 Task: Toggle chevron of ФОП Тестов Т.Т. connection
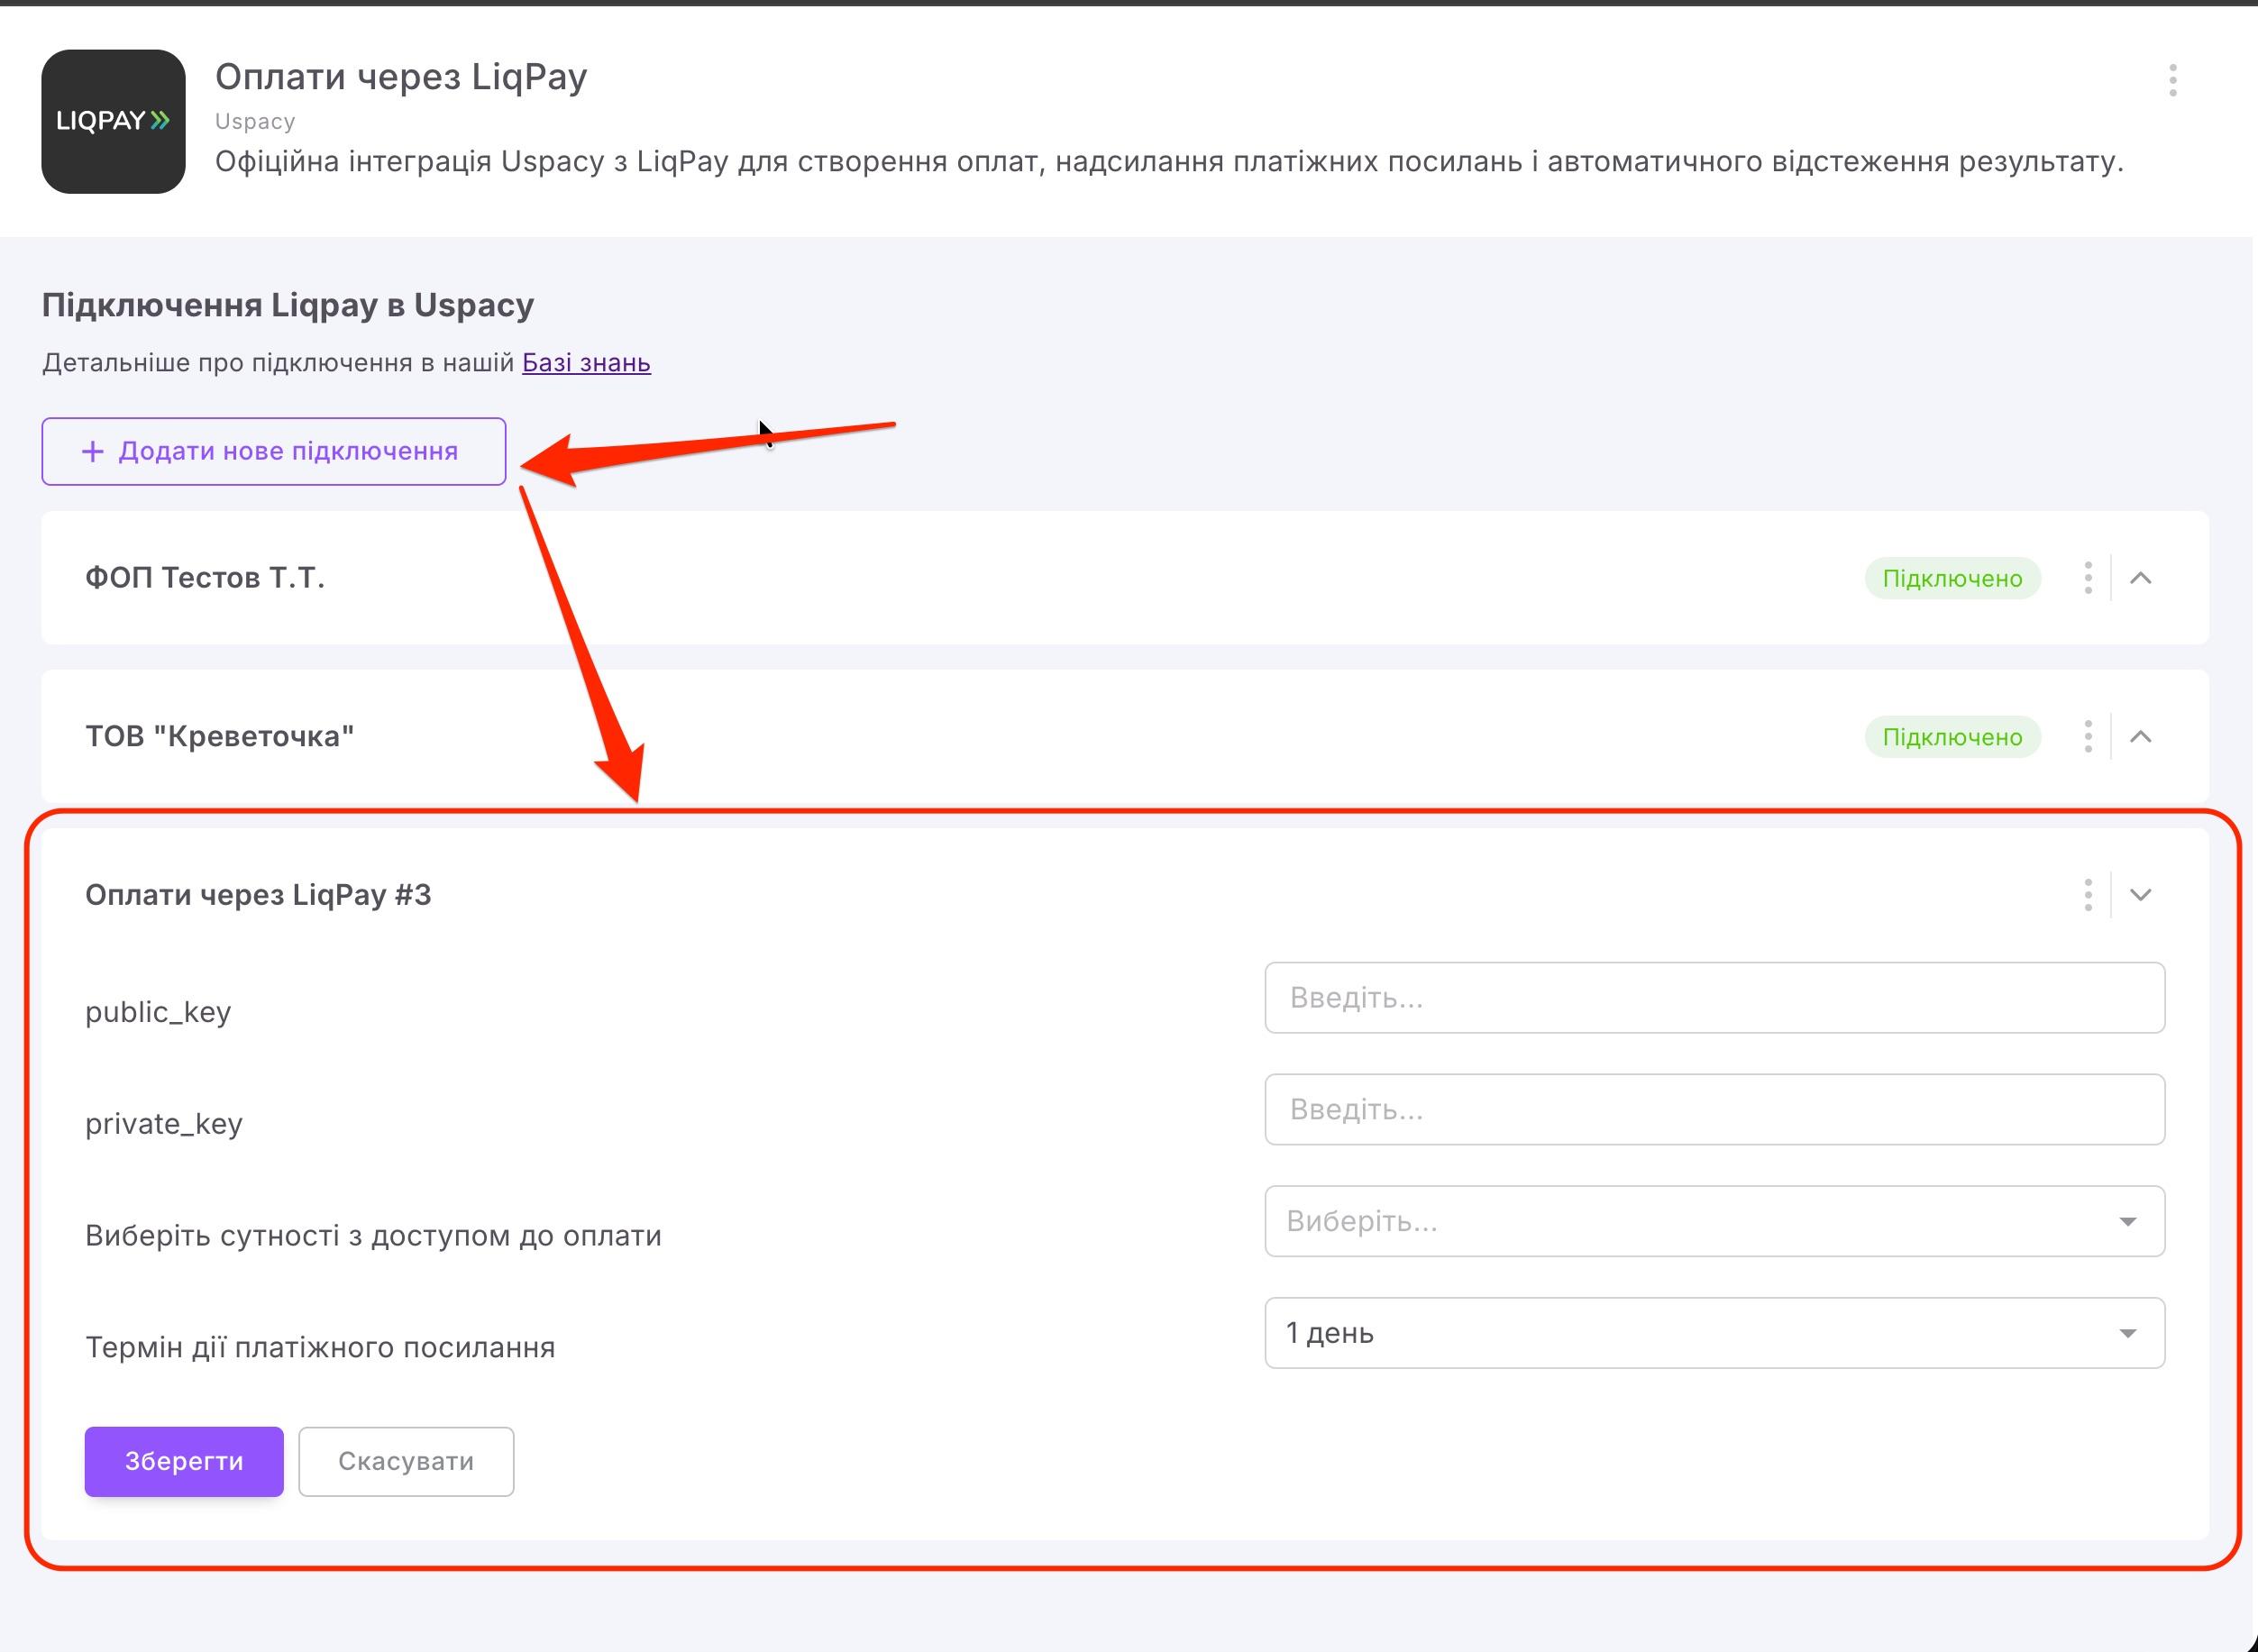click(x=2140, y=578)
